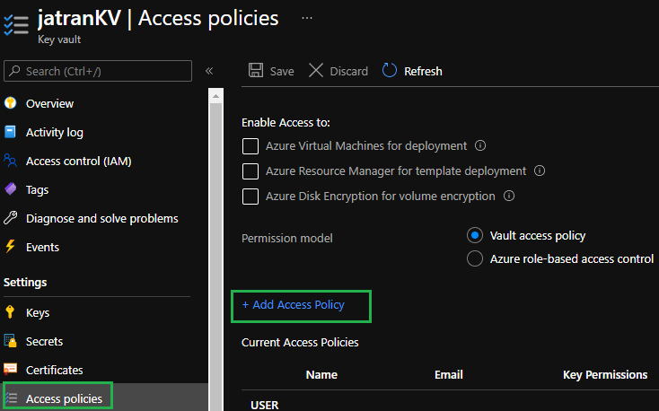
Task: Click the Refresh circular arrow icon
Action: tap(389, 70)
